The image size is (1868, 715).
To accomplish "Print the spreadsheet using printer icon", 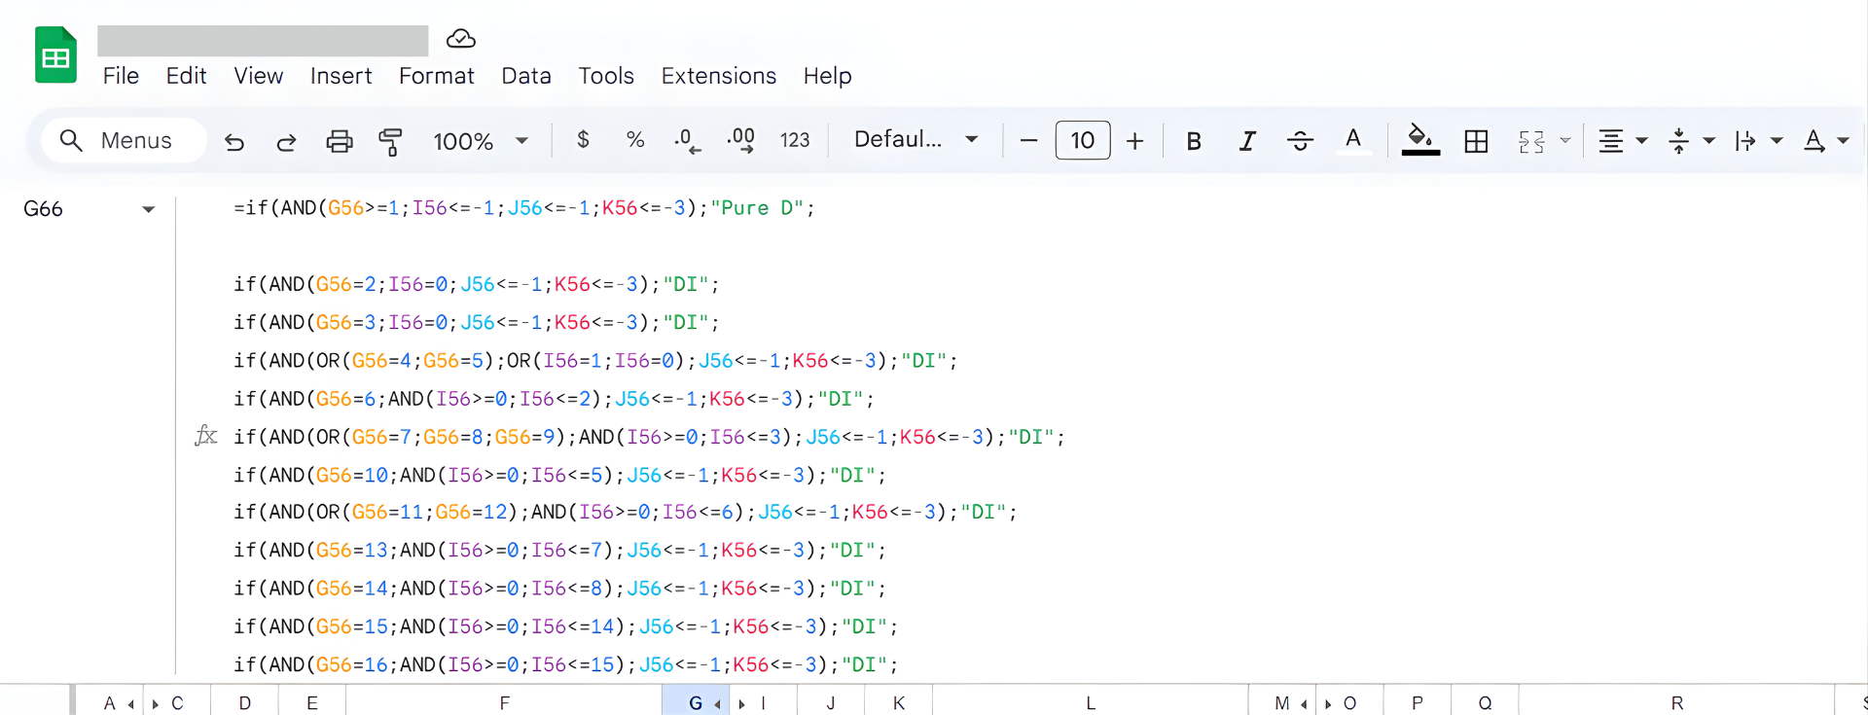I will click(339, 142).
